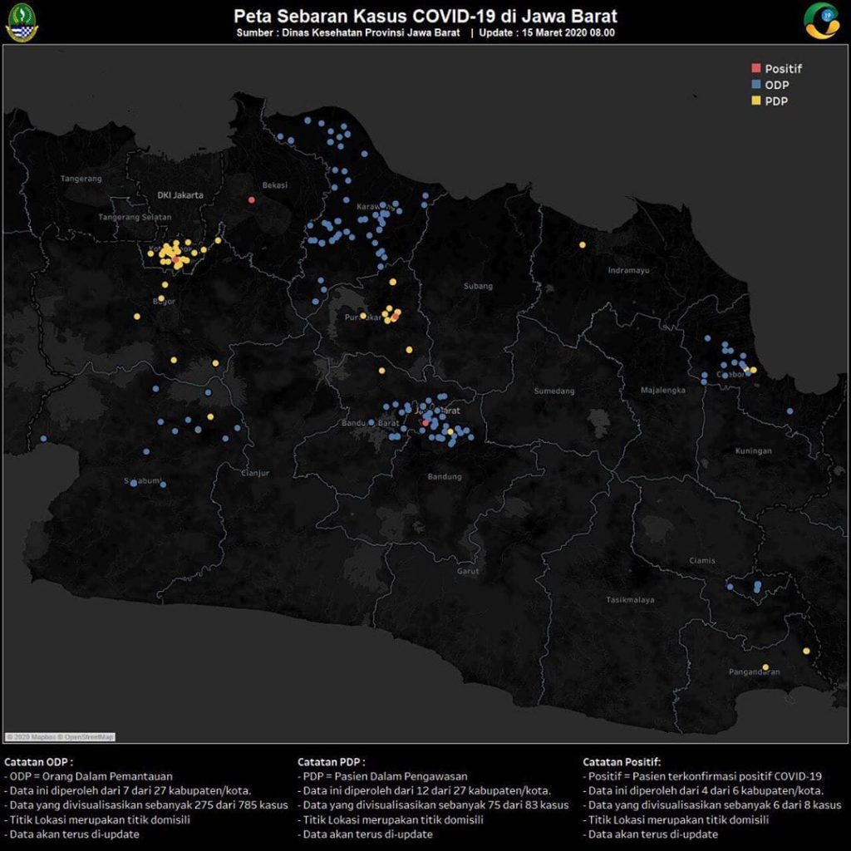Click the Cianjur map label
Screen dimensions: 851x851
coord(255,473)
